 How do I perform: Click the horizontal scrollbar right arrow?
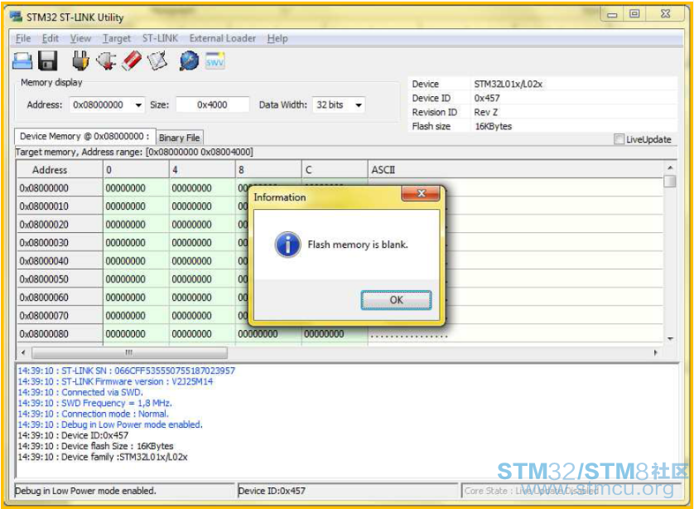pyautogui.click(x=656, y=352)
